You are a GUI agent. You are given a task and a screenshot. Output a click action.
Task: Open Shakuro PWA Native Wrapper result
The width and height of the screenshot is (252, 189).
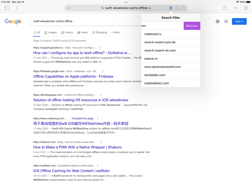[77, 147]
